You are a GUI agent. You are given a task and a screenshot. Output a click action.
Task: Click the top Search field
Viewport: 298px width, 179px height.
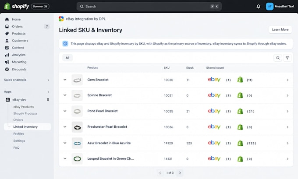click(x=149, y=7)
